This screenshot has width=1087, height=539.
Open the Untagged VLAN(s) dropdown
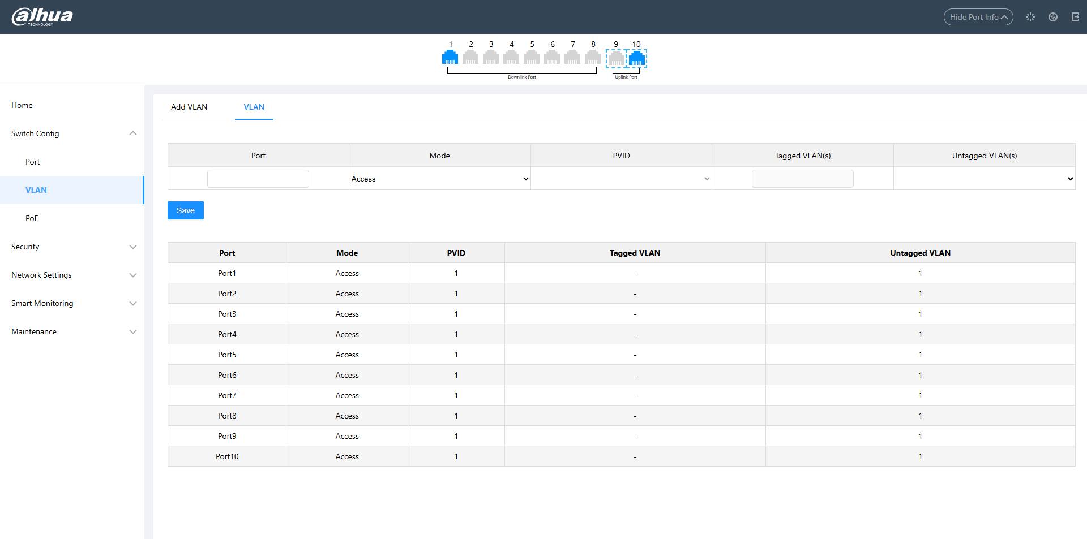pyautogui.click(x=984, y=179)
